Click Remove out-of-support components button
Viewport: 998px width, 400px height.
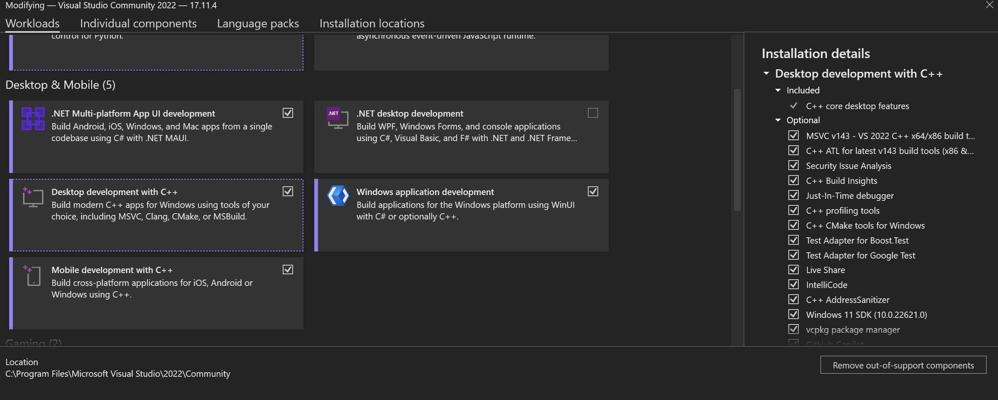903,365
